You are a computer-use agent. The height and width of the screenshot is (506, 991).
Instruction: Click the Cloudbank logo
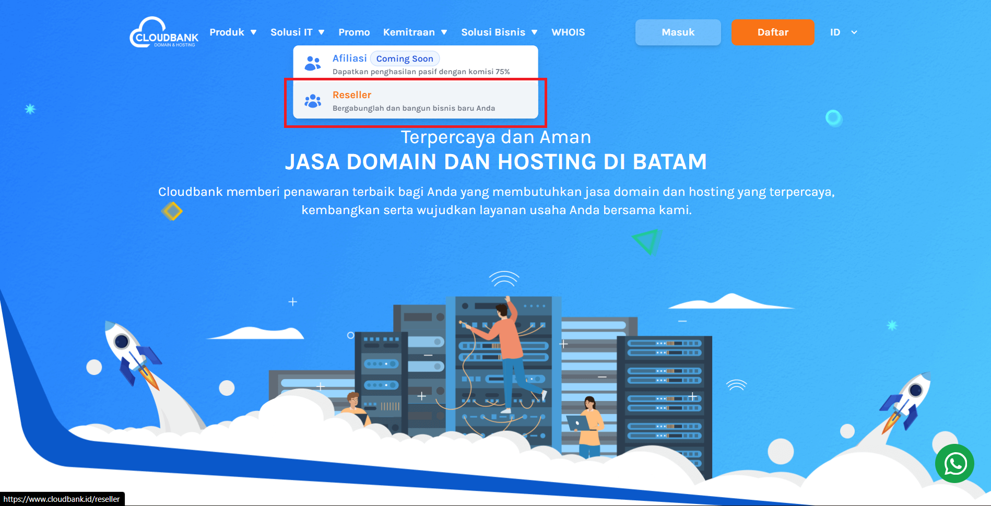click(163, 32)
